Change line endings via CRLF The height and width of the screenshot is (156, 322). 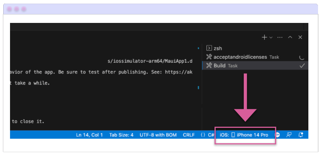pyautogui.click(x=189, y=135)
